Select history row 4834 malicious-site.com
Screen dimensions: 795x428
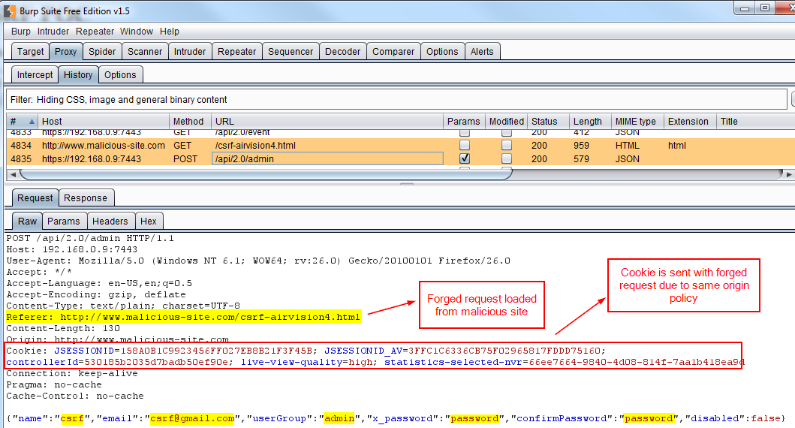click(401, 145)
